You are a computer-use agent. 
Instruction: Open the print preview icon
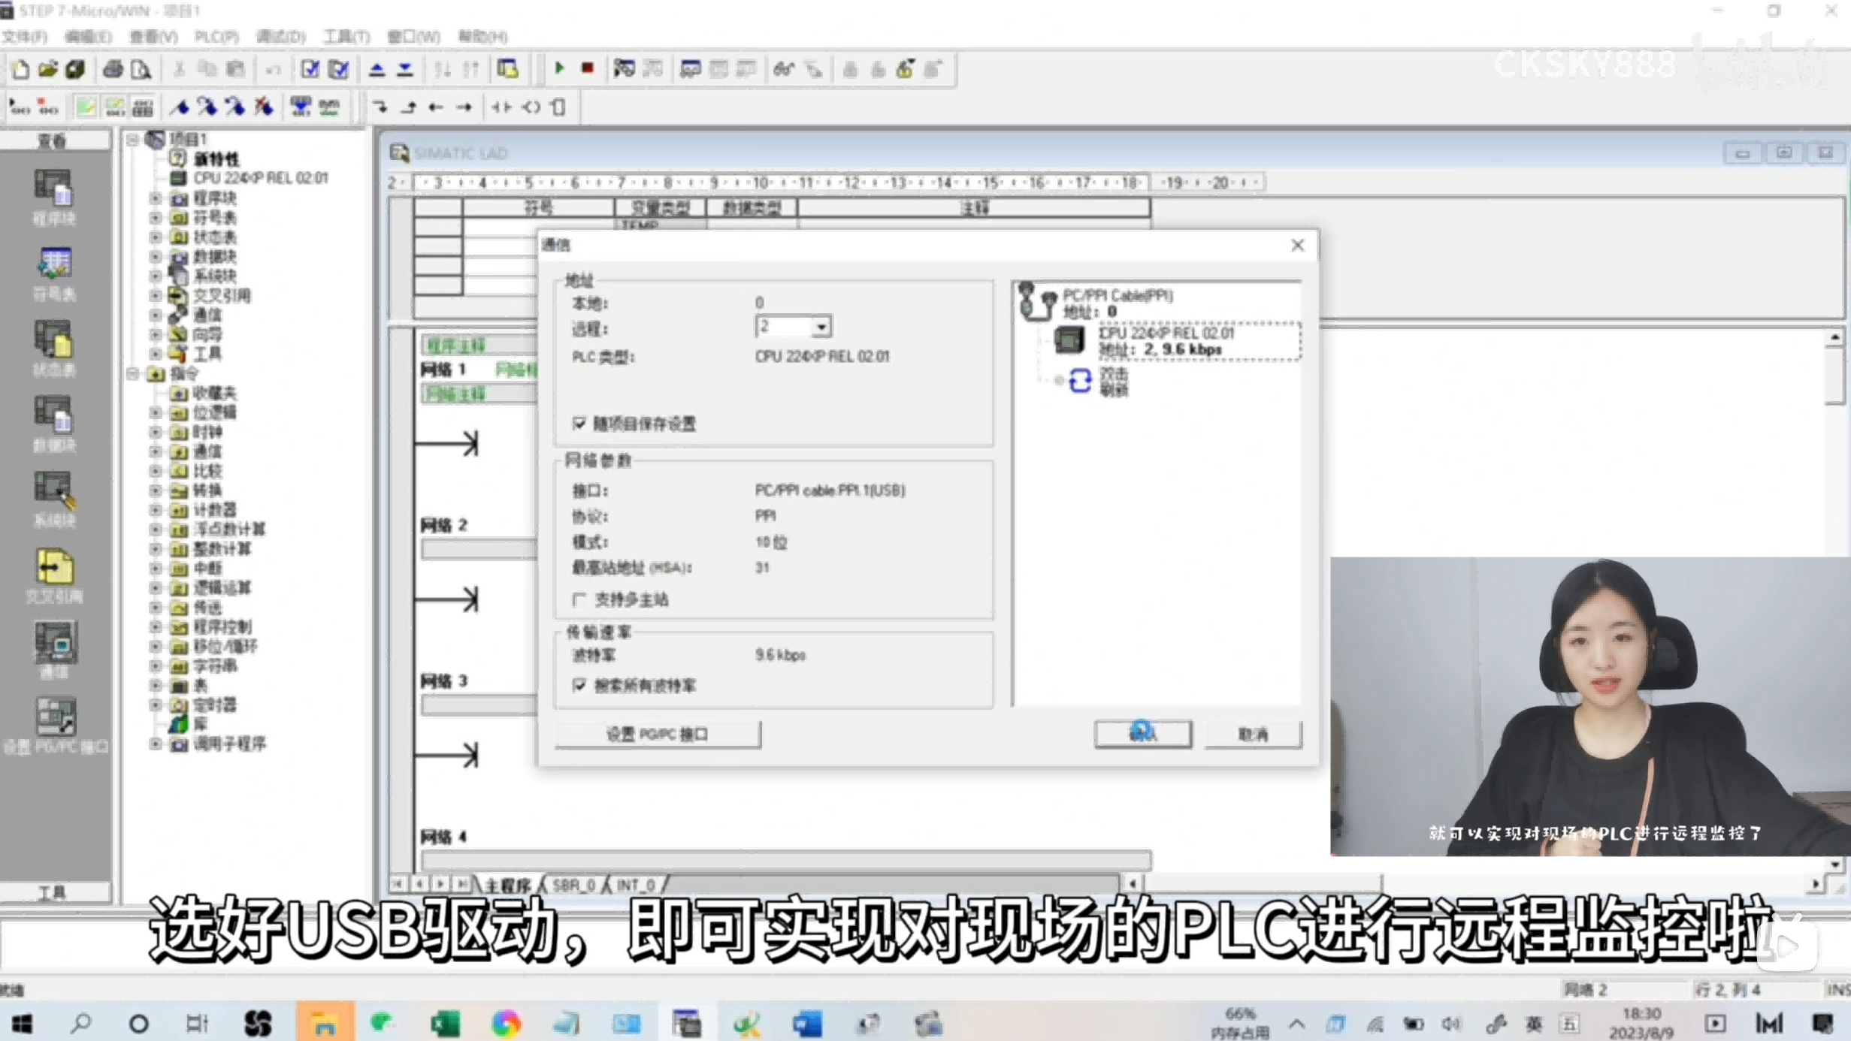(141, 70)
